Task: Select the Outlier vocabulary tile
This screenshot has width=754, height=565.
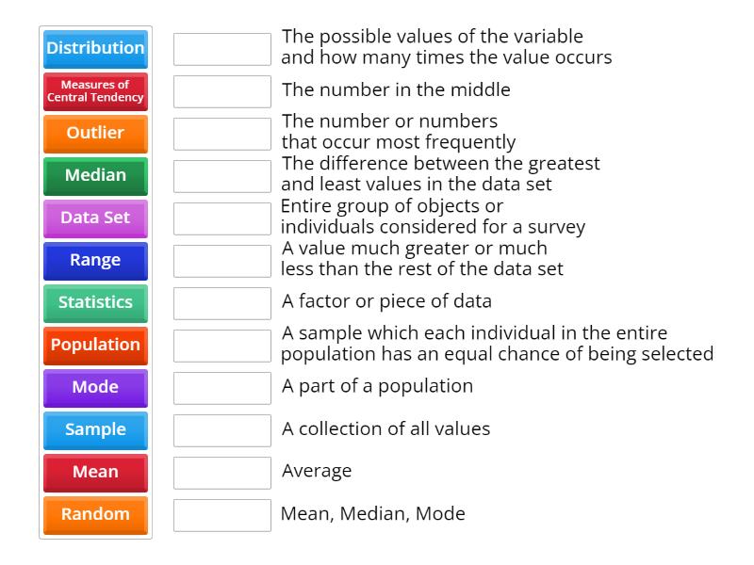Action: pyautogui.click(x=94, y=134)
